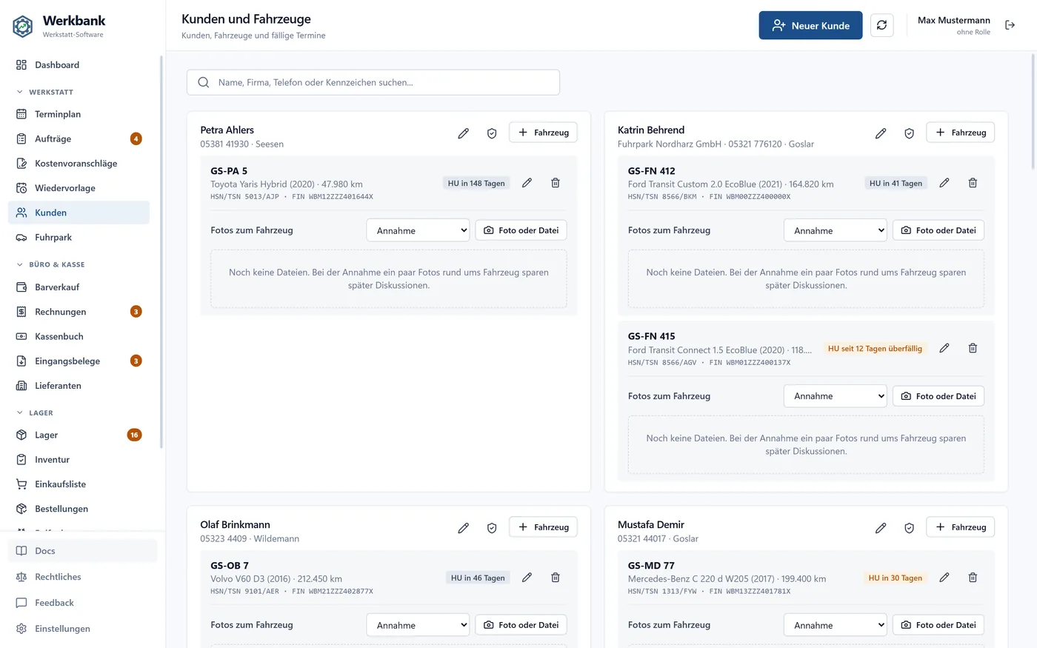
Task: Open shield icon for Petra Ahlers
Action: point(492,133)
